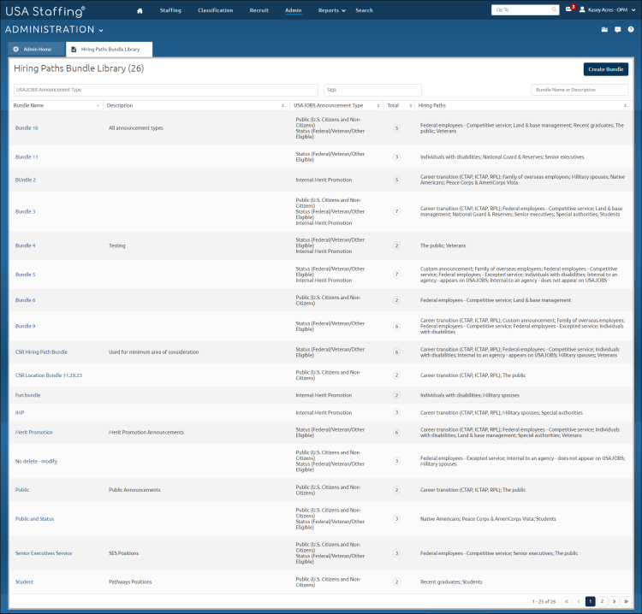Open the Tags filter field

(x=372, y=90)
